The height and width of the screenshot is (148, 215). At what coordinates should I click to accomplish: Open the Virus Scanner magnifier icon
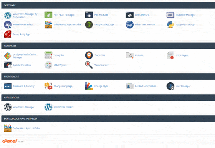(x=89, y=65)
